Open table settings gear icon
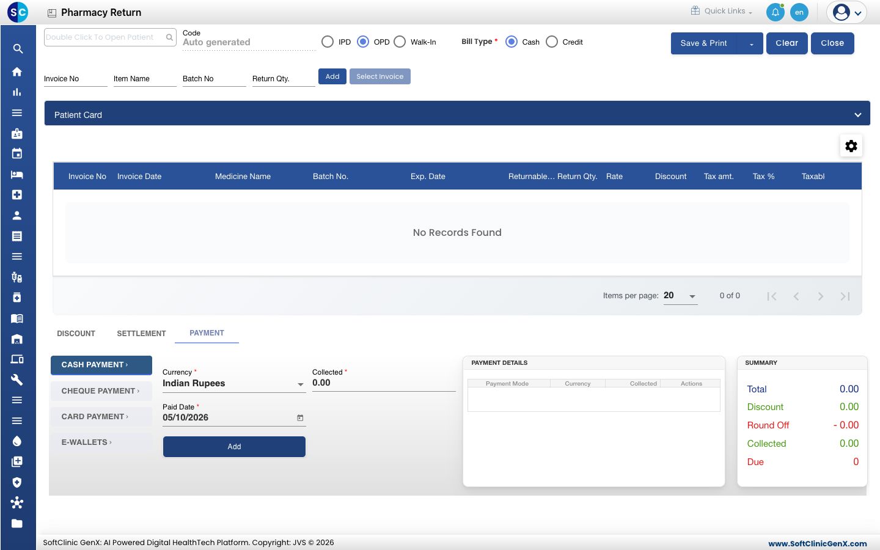The height and width of the screenshot is (550, 880). point(851,145)
